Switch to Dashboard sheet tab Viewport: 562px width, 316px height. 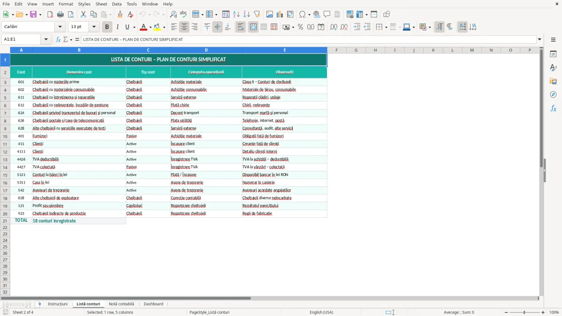point(154,304)
